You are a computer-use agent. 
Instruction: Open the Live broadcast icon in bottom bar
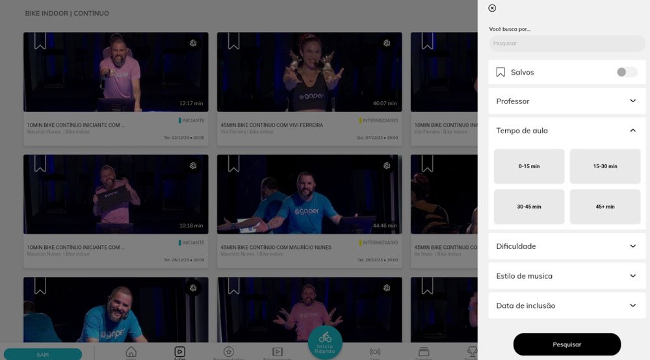pos(375,352)
